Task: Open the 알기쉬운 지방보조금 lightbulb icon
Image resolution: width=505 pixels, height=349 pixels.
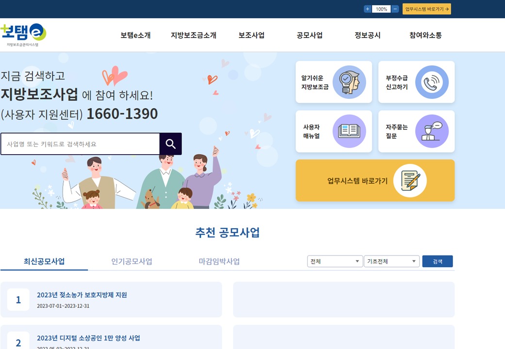Action: tap(349, 82)
